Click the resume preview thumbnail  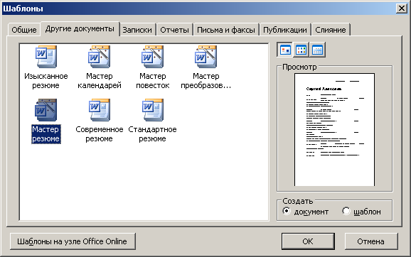(x=334, y=130)
